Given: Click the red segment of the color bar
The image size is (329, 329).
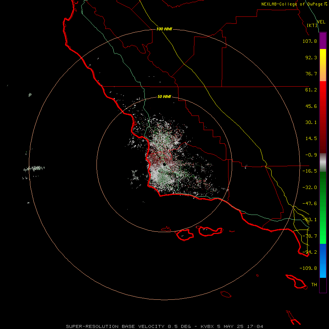Looking at the screenshot, I should [323, 117].
